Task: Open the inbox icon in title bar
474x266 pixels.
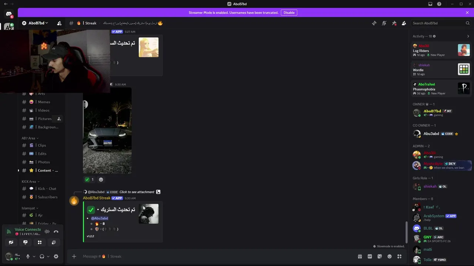Action: pos(430,4)
